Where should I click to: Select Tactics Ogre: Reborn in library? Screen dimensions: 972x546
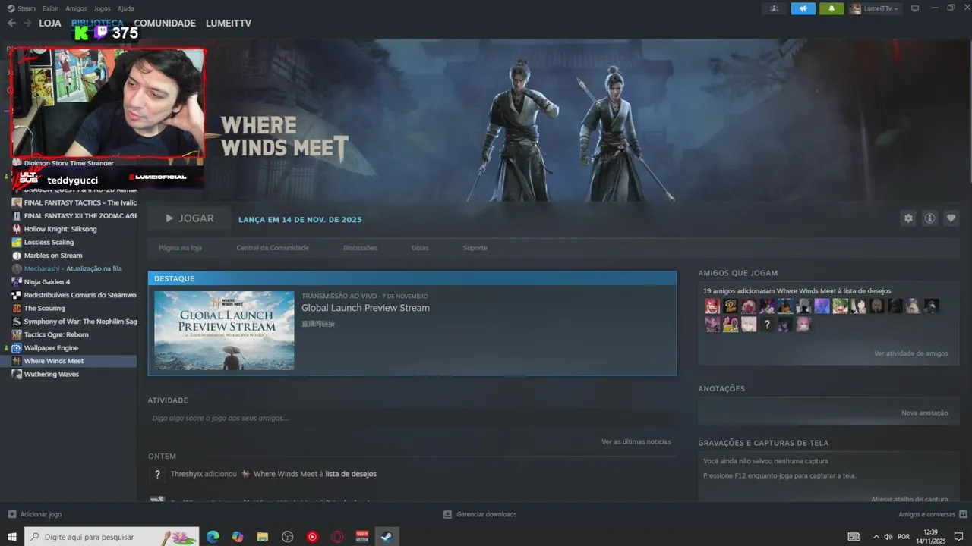click(x=74, y=334)
